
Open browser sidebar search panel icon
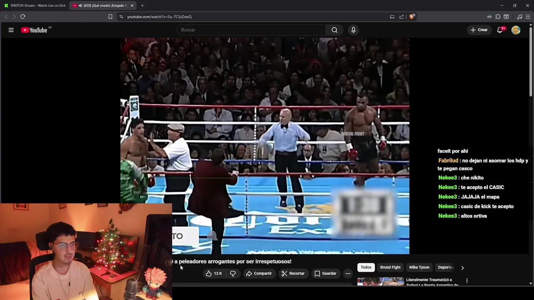coord(506,17)
